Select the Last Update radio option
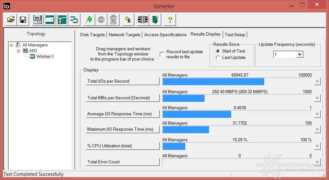The image size is (329, 180). (218, 58)
